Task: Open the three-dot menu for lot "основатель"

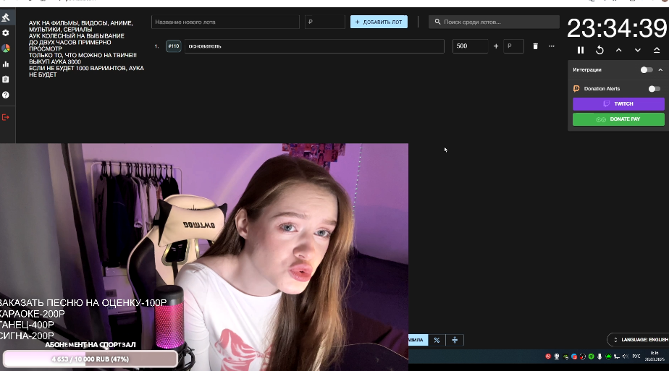Action: pyautogui.click(x=552, y=46)
